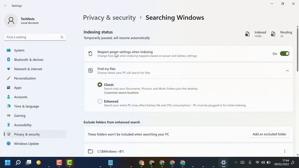
Task: Open more options for C:\$Windows.~BT\ folder
Action: pyautogui.click(x=285, y=151)
